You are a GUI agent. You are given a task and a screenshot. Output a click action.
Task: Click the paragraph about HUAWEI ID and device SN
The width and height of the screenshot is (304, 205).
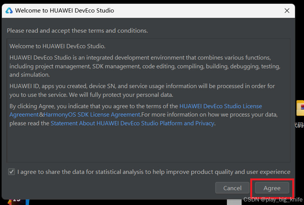click(142, 91)
